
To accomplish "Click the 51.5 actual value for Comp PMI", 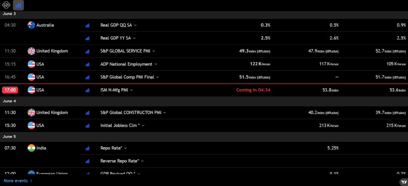I will coord(254,77).
